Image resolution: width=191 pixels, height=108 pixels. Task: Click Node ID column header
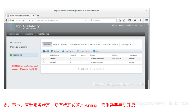coord(73,55)
